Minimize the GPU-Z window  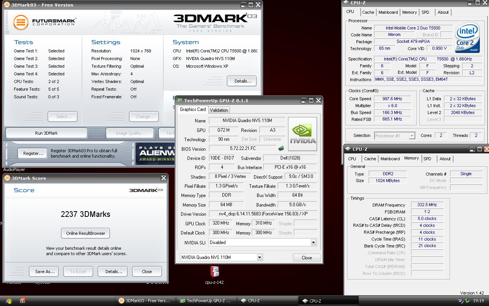(x=304, y=100)
